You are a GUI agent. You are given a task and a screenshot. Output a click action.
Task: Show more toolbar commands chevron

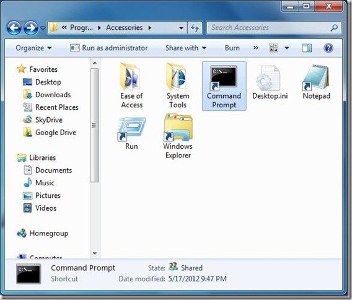pos(256,48)
